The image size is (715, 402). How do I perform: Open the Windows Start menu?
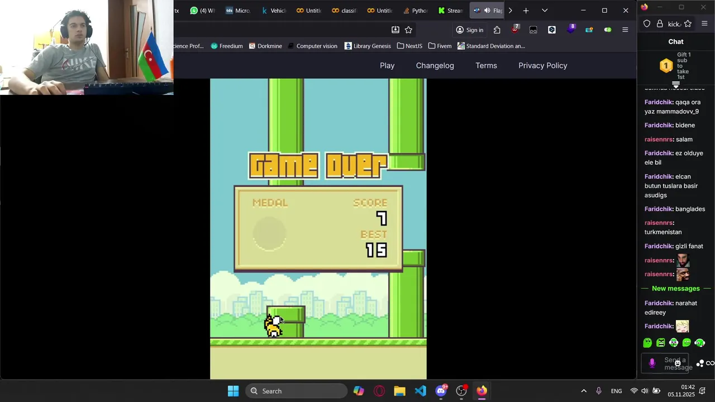233,391
